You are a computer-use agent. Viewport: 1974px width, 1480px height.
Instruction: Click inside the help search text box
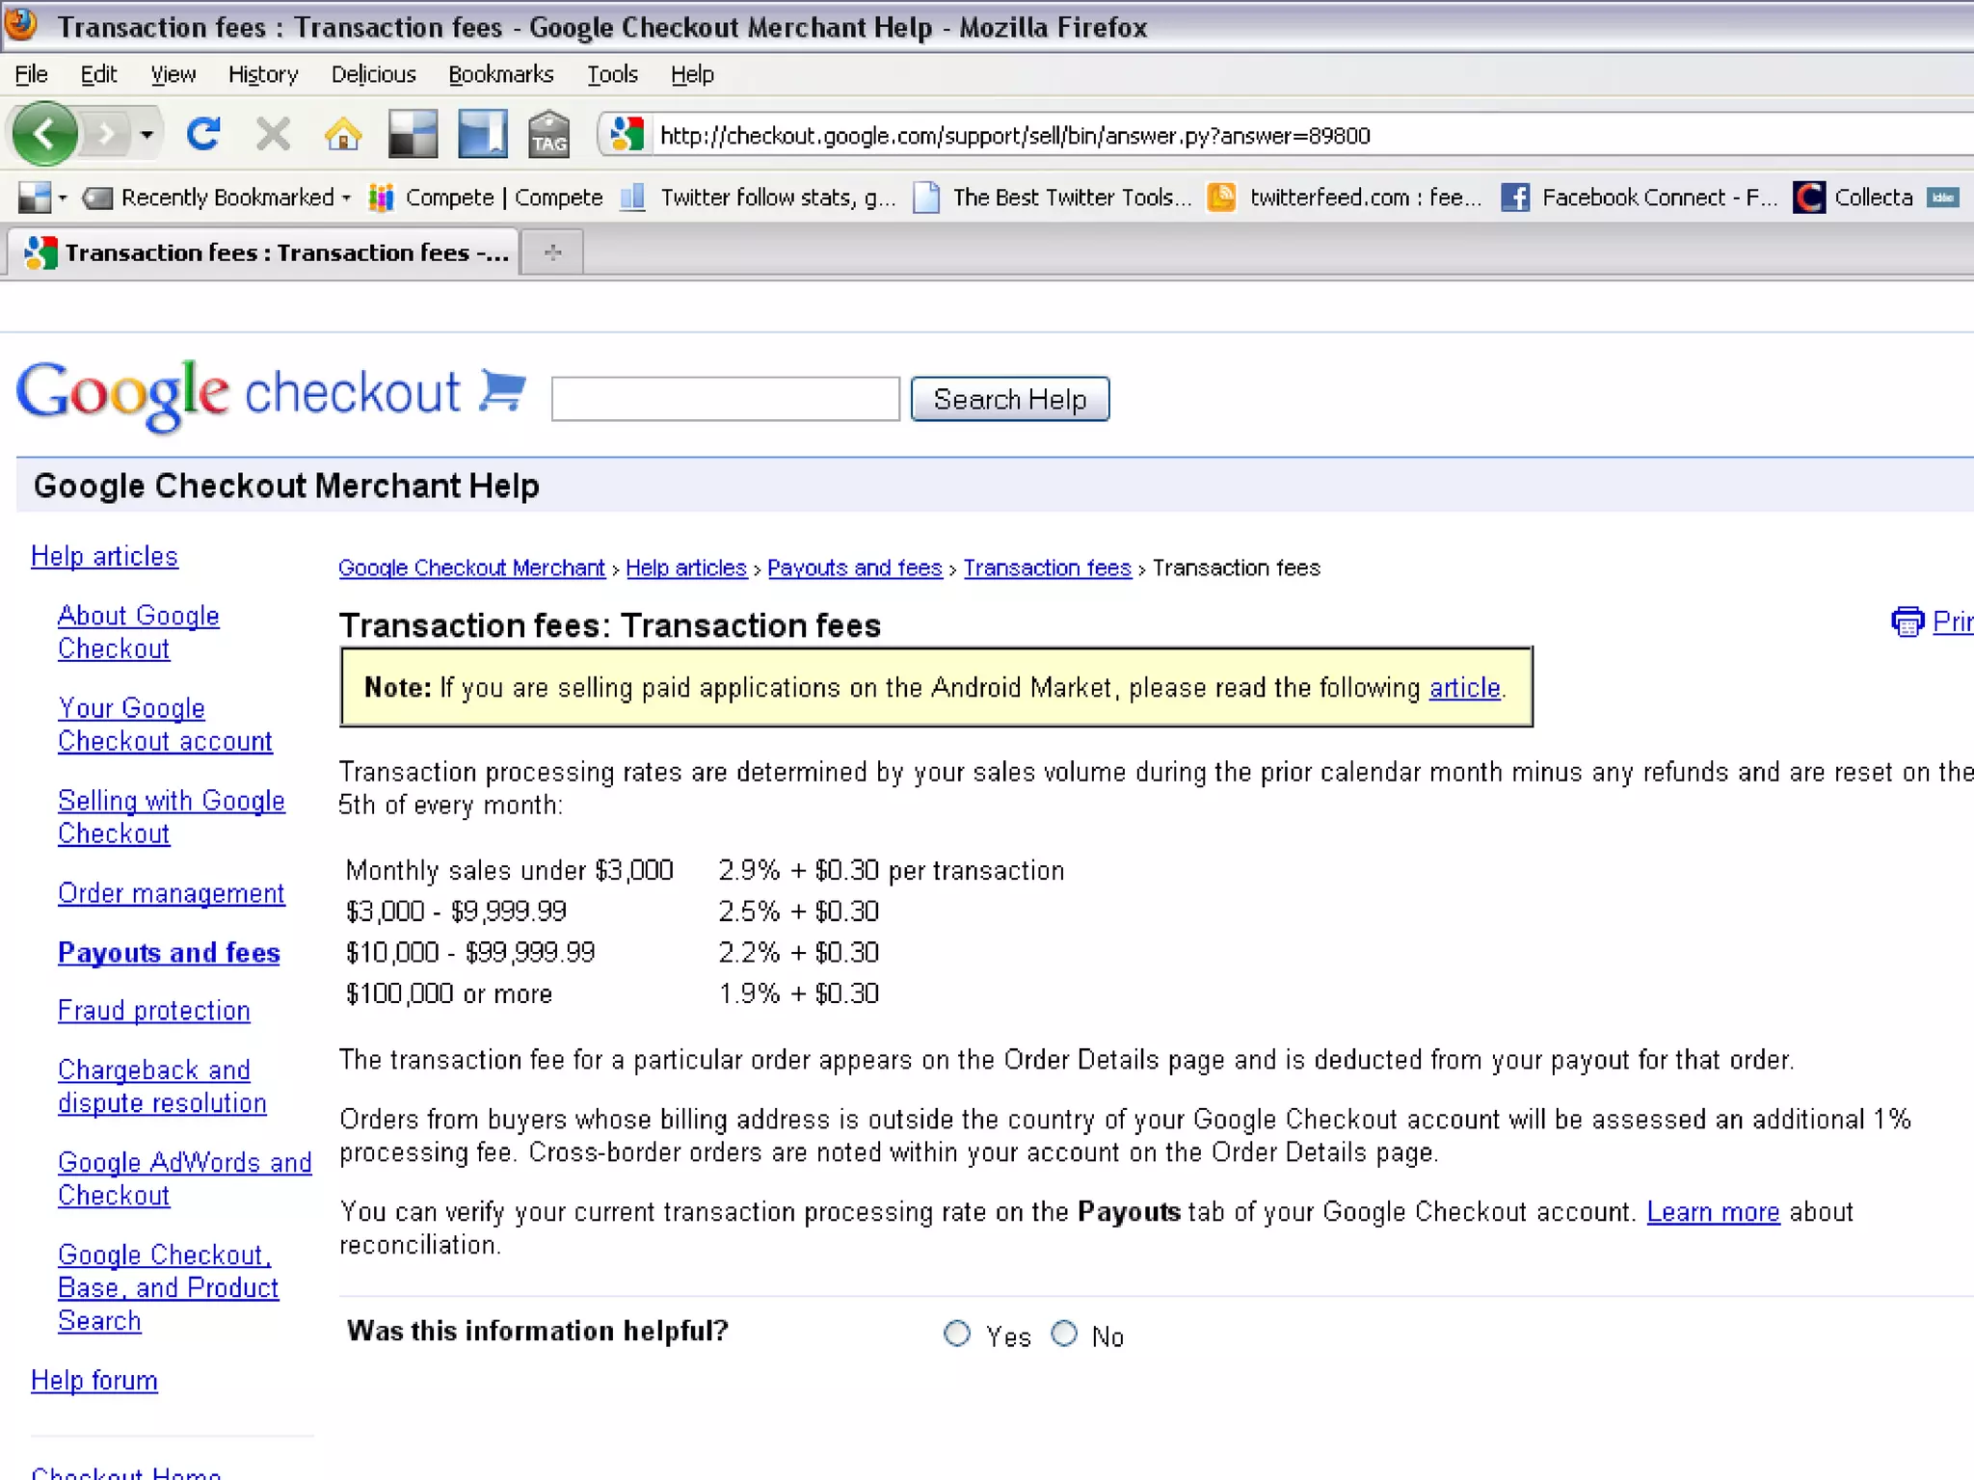[725, 399]
